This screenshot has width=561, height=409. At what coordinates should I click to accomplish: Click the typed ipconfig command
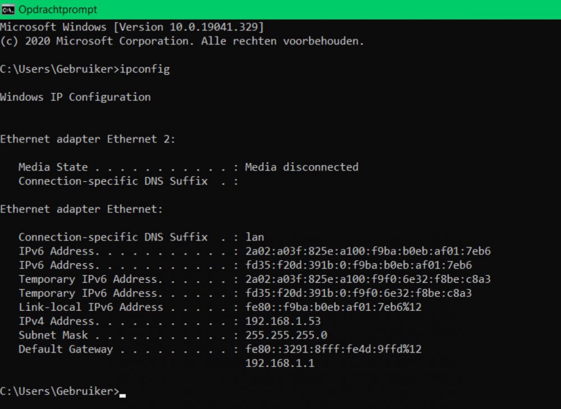(145, 70)
